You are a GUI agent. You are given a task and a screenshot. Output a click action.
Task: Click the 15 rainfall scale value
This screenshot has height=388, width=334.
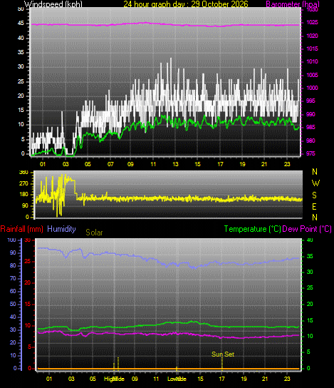(28, 304)
